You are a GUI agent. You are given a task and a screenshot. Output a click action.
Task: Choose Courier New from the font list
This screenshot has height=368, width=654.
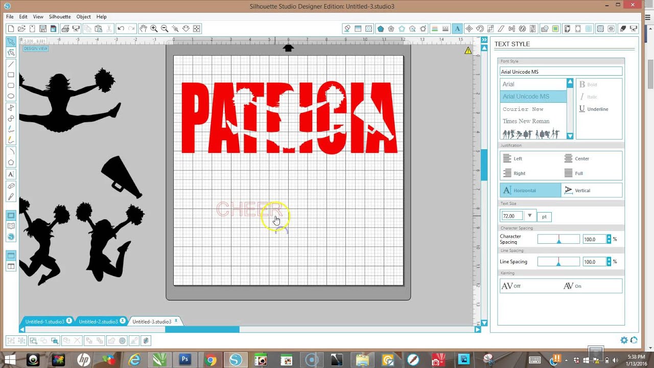(533, 109)
